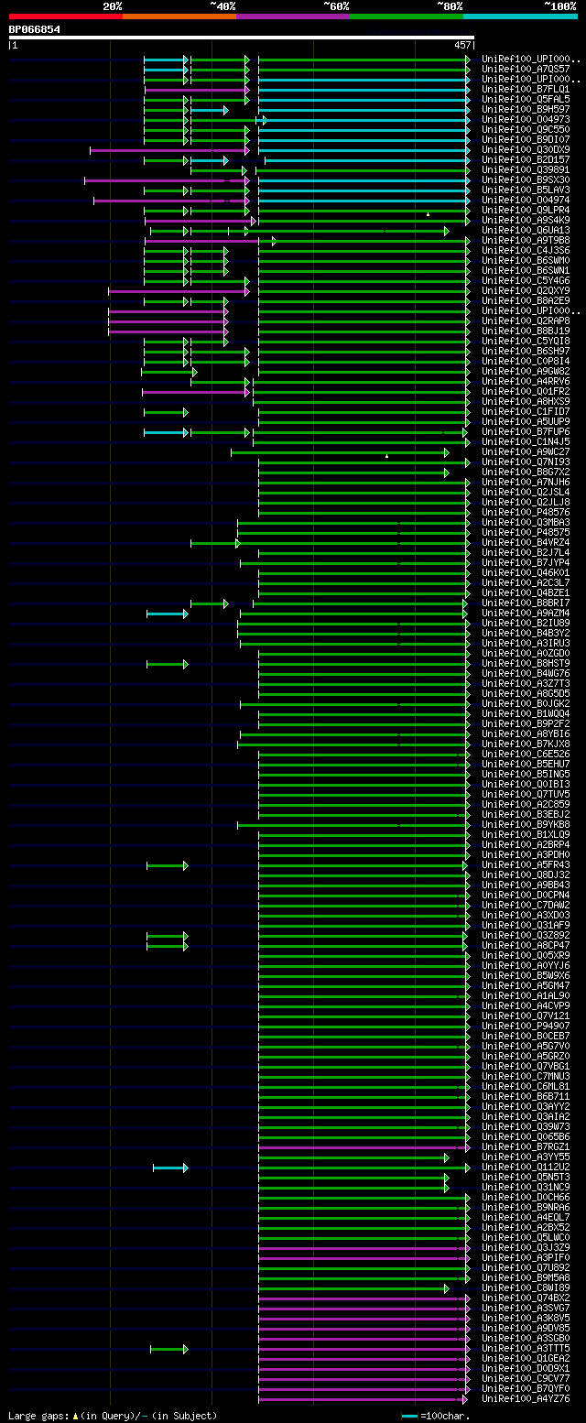Click the purple ~60% identity legend segment
The width and height of the screenshot is (586, 1423).
293,16
